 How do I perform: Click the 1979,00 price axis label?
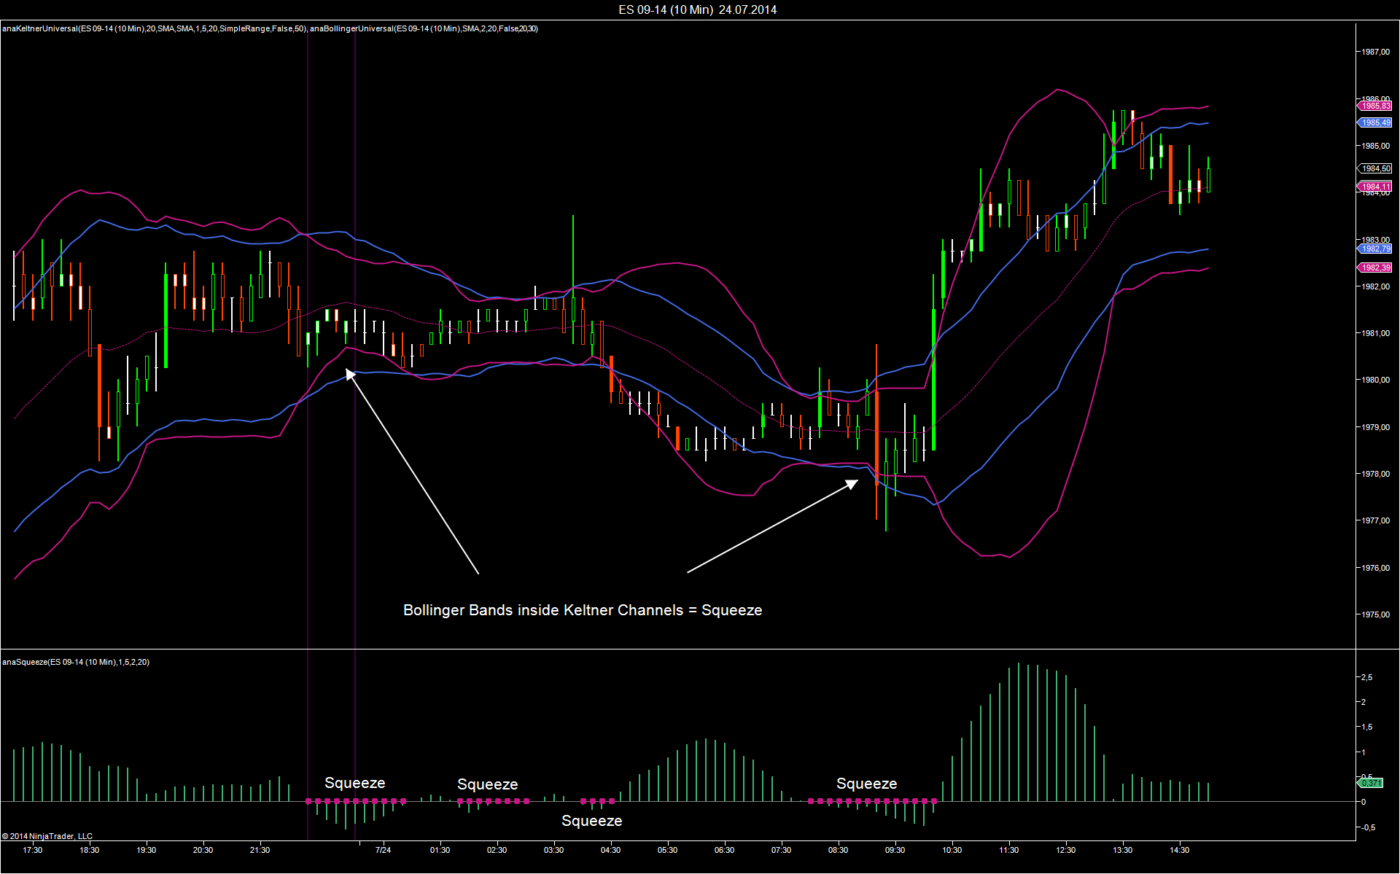1375,427
